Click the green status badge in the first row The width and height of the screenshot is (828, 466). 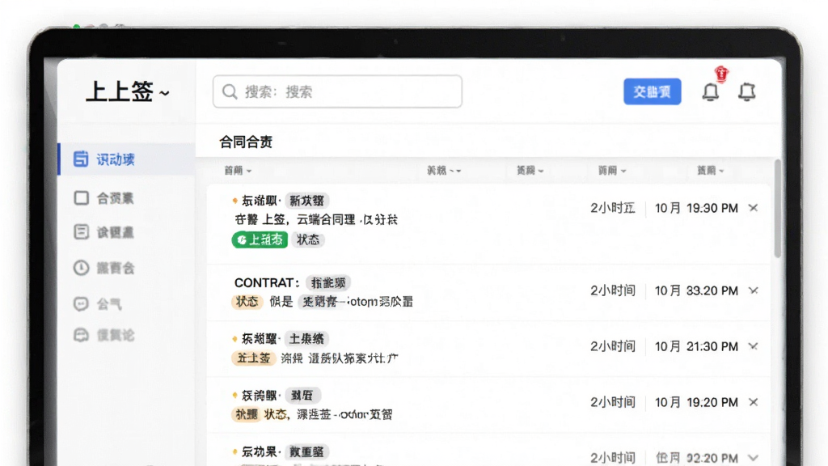pos(260,239)
